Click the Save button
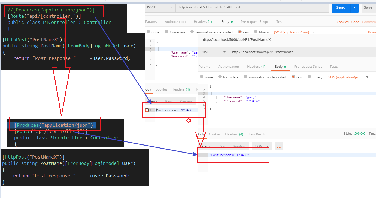Viewport: 376px width, 198px height. click(x=368, y=8)
